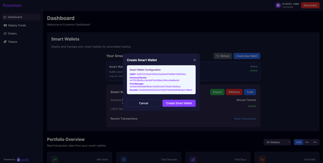The width and height of the screenshot is (323, 163).
Task: Click the Dashboard chart icon in sidebar
Action: (5, 17)
